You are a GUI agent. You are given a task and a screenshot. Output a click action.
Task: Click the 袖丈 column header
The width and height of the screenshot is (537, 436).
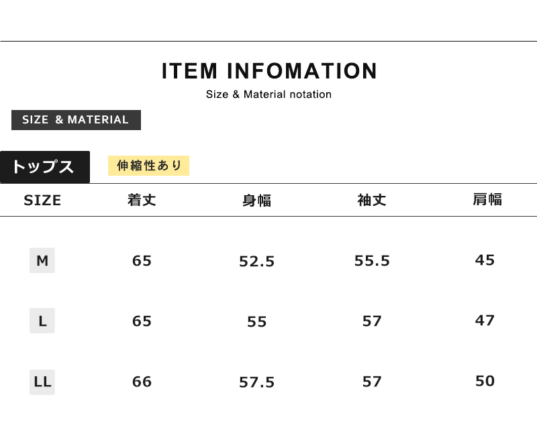(372, 200)
